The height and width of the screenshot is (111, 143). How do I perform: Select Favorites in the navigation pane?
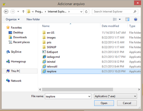[16, 28]
